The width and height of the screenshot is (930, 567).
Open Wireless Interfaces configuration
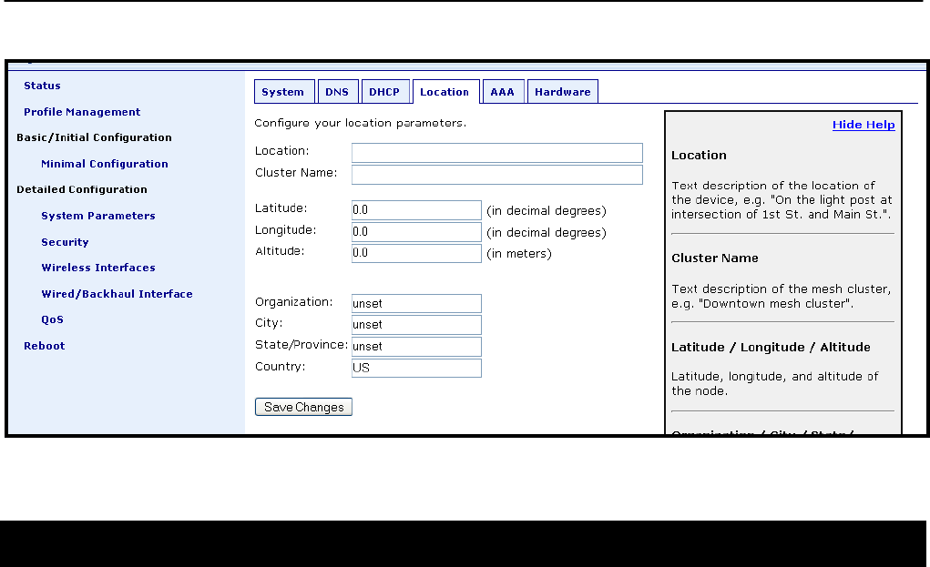97,268
